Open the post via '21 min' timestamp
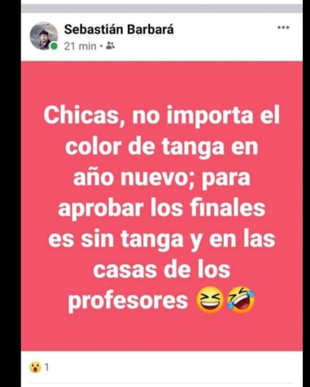310x387 pixels. (80, 47)
